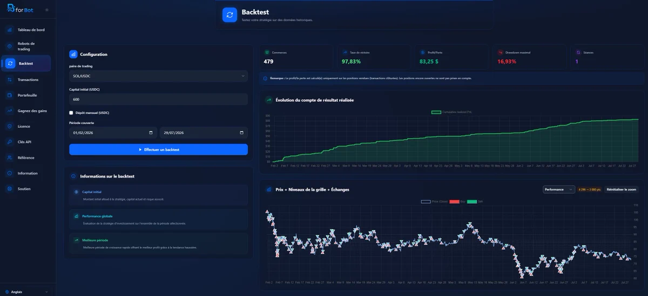
Task: Click the Période couverte label
Action: click(82, 123)
